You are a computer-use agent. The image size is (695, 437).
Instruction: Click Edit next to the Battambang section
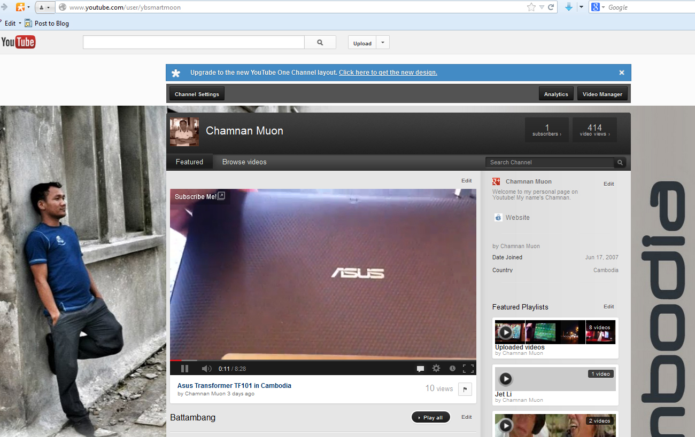(x=467, y=417)
